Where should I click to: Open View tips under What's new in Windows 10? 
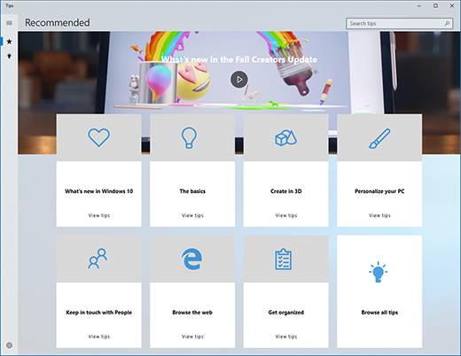99,215
